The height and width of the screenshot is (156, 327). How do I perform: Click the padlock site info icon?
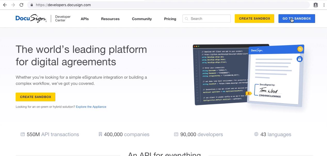(32, 5)
